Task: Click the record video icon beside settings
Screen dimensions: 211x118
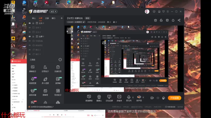Action: pyautogui.click(x=152, y=98)
